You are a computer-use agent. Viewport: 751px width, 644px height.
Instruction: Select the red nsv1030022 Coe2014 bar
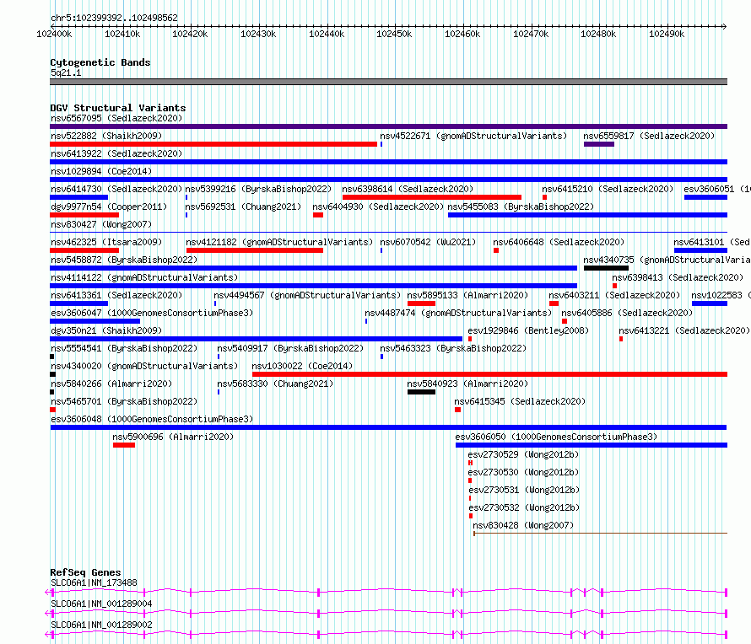(490, 374)
